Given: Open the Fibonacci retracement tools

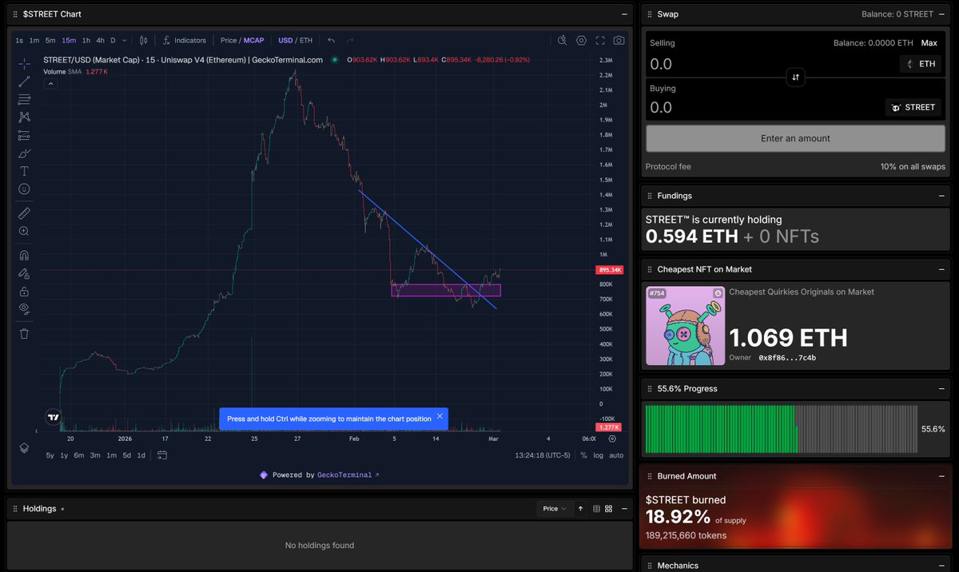Looking at the screenshot, I should pos(24,99).
